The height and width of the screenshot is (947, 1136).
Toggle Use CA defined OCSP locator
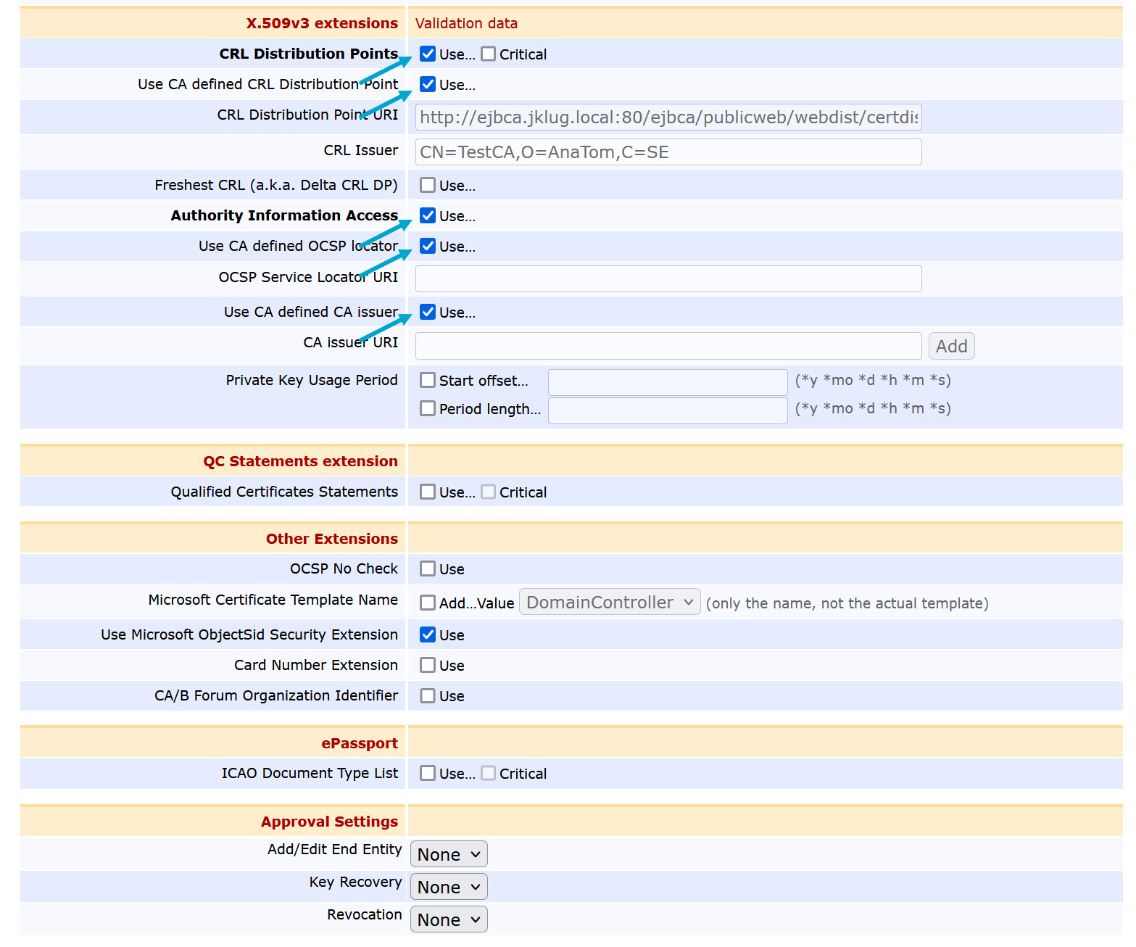(428, 247)
